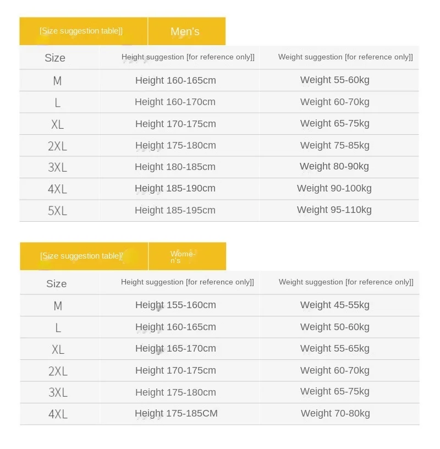Select the Weight 45-55kg cell

pos(335,305)
